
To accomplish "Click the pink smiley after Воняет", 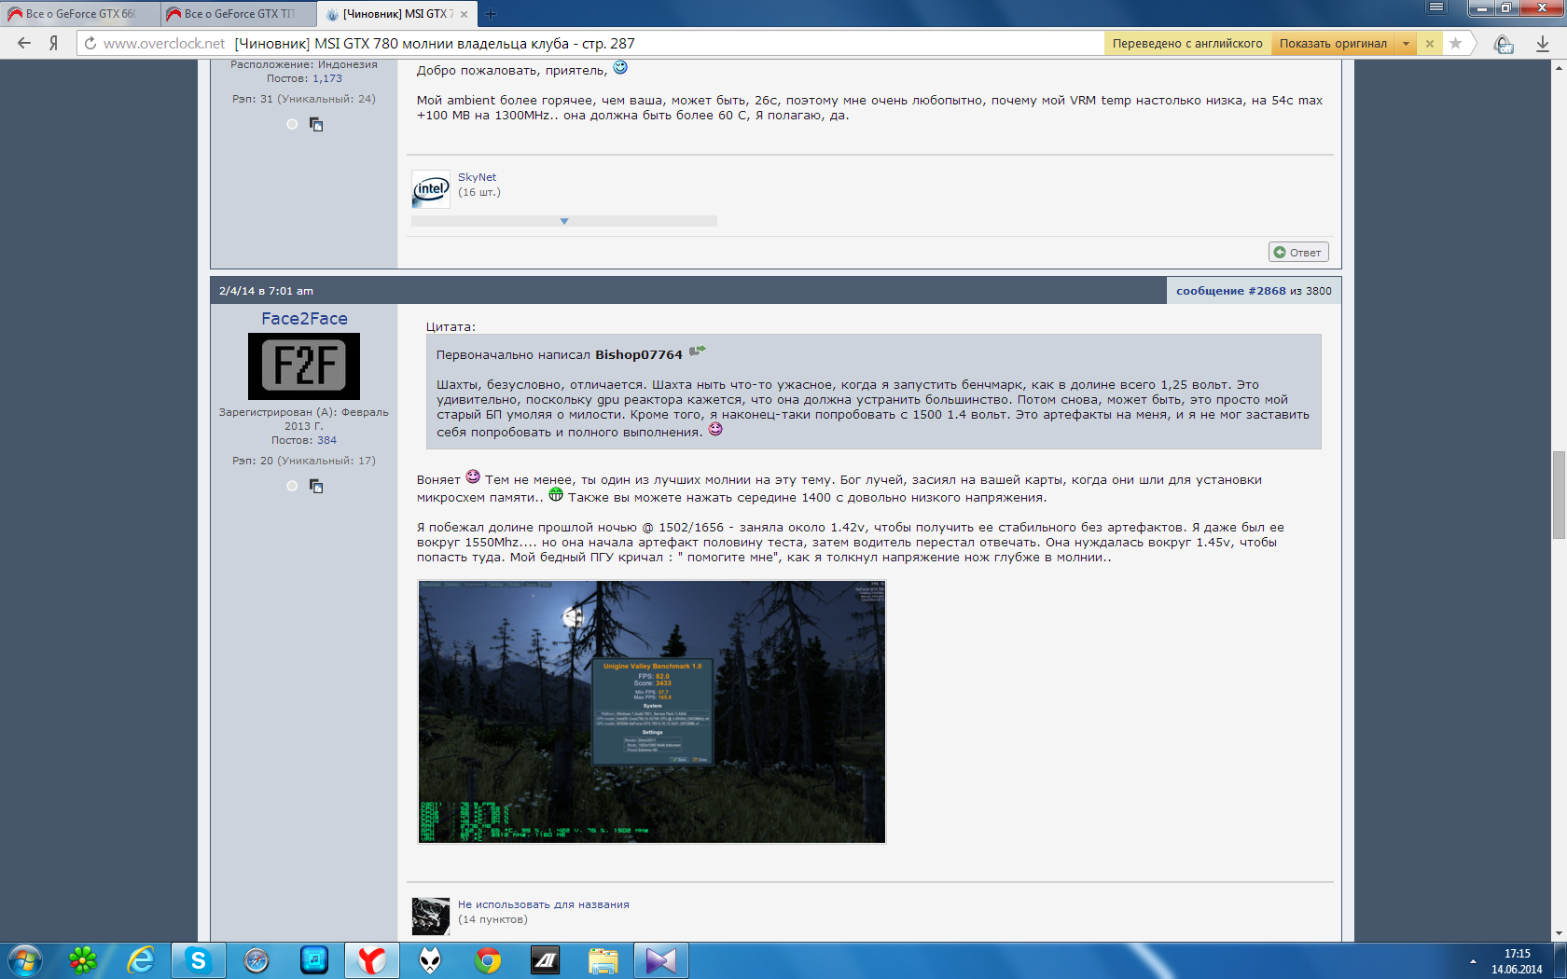I will click(473, 476).
